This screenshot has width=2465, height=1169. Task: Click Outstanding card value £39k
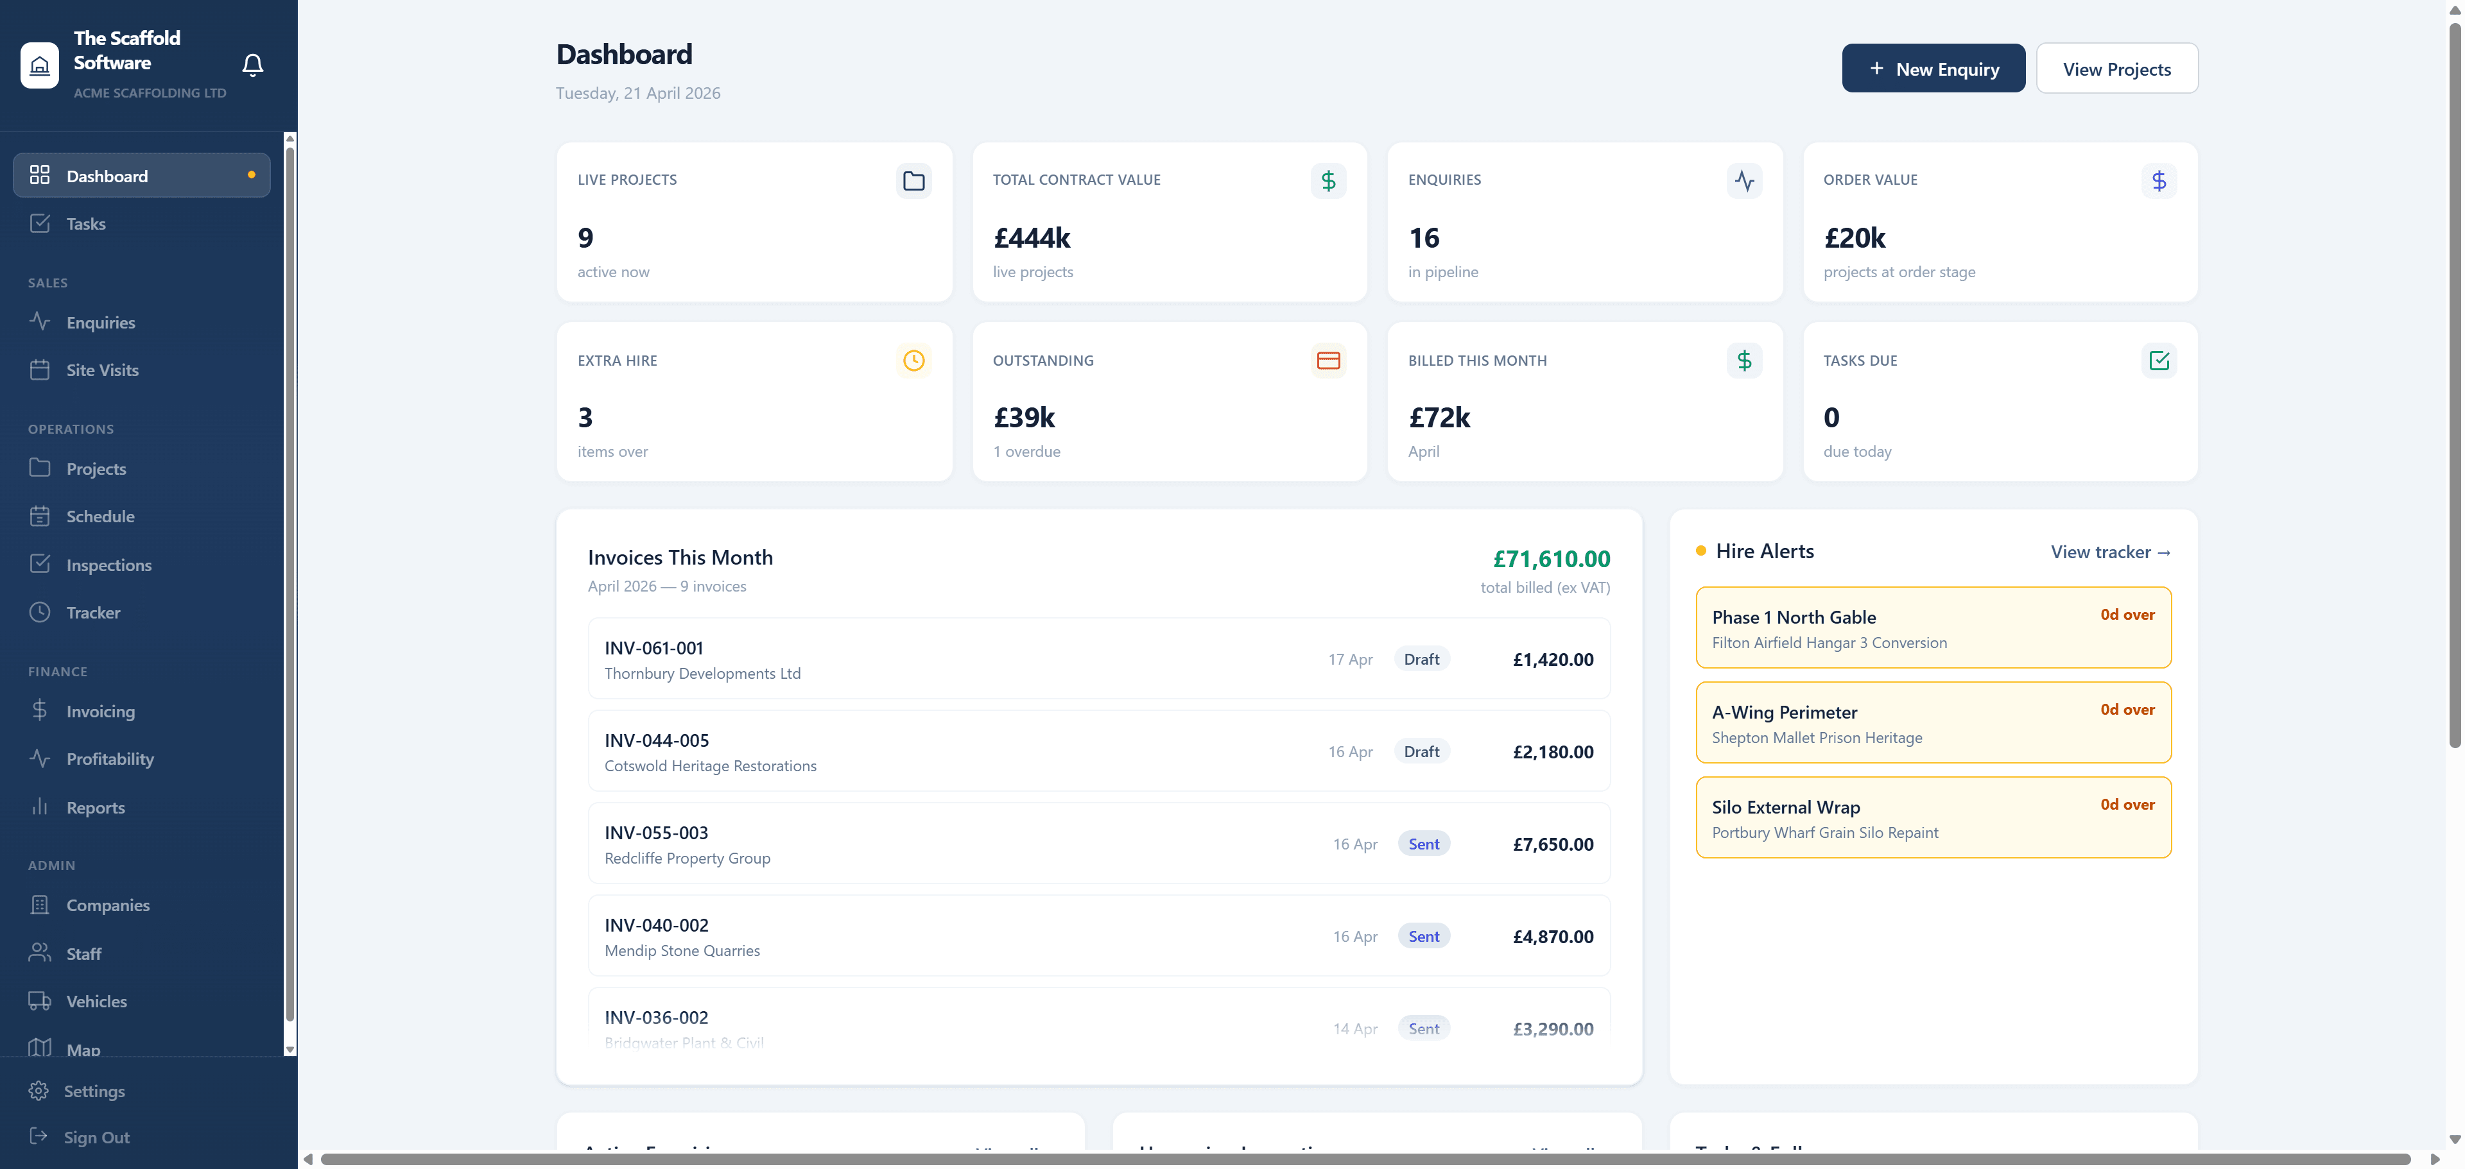click(x=1024, y=417)
